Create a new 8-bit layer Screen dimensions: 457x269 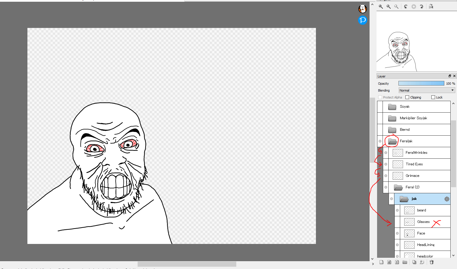pos(389,262)
